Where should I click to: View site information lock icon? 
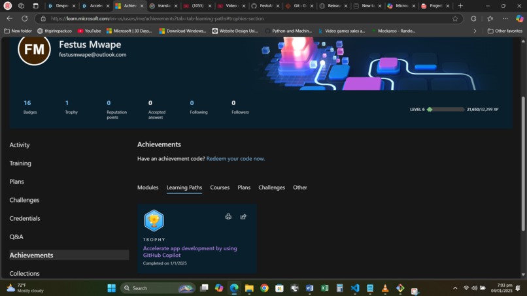(x=43, y=18)
